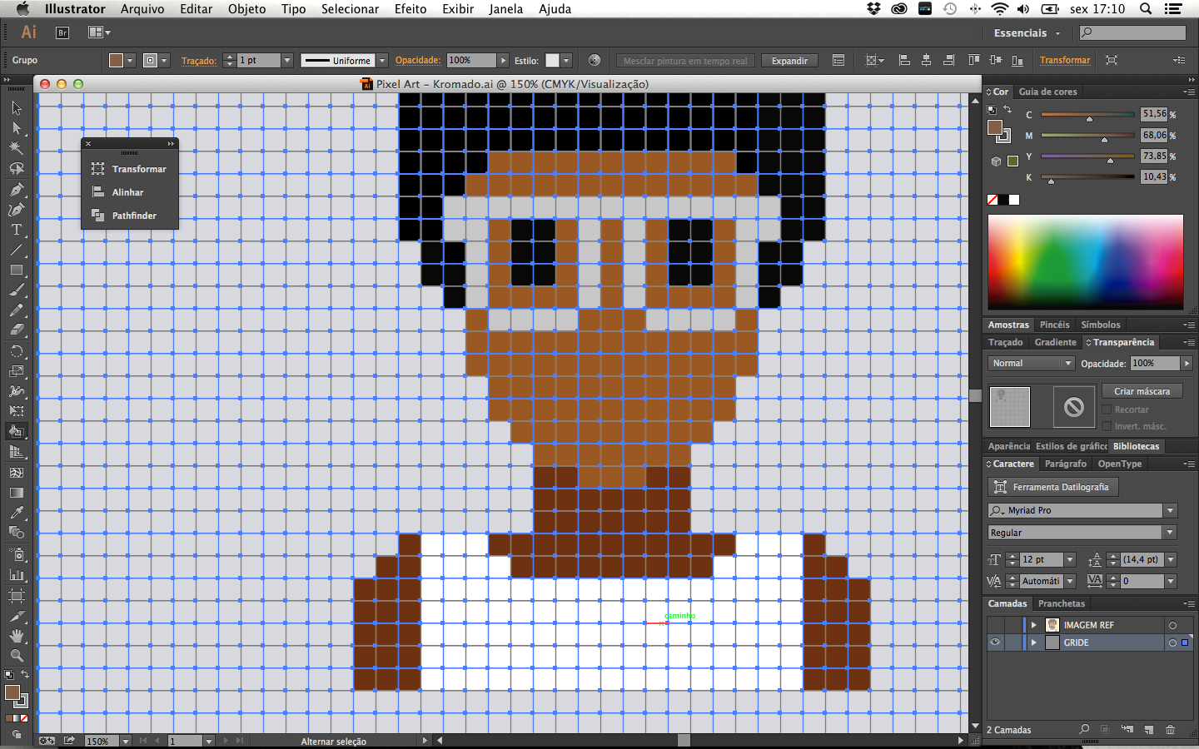
Task: Switch to the Gradiente tab
Action: pyautogui.click(x=1055, y=342)
